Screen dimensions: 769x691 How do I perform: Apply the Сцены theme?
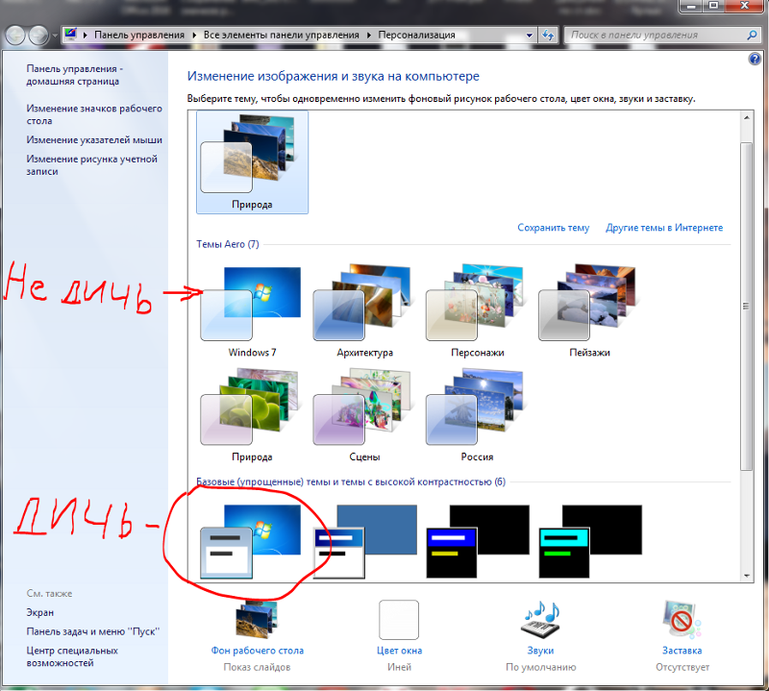coord(364,415)
